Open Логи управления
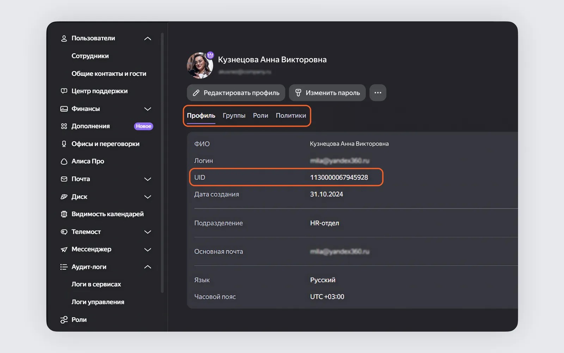The width and height of the screenshot is (564, 353). click(x=98, y=302)
